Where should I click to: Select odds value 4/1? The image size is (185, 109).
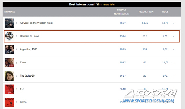pos(165,36)
